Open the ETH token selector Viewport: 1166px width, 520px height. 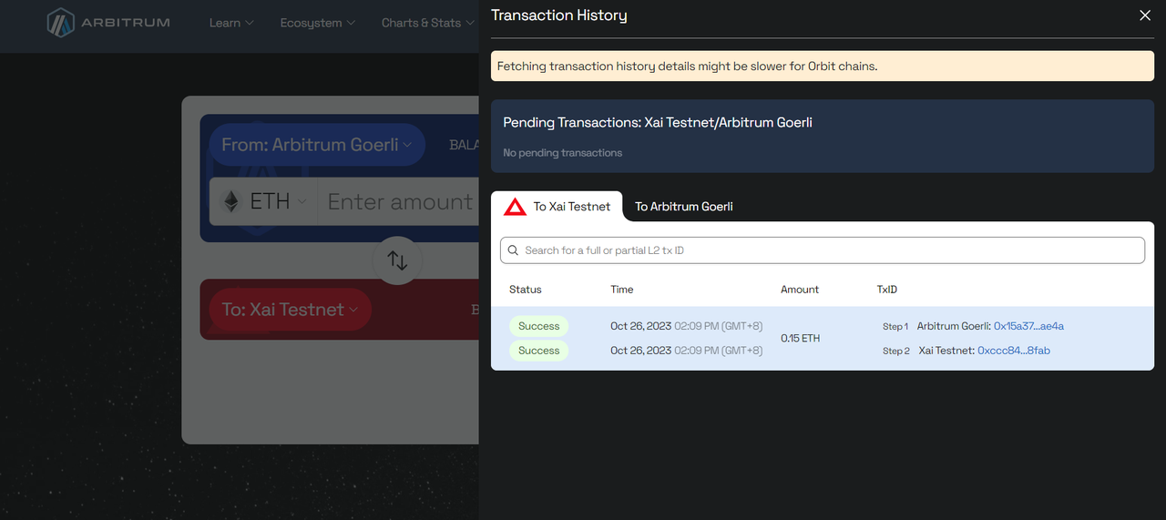click(x=265, y=201)
